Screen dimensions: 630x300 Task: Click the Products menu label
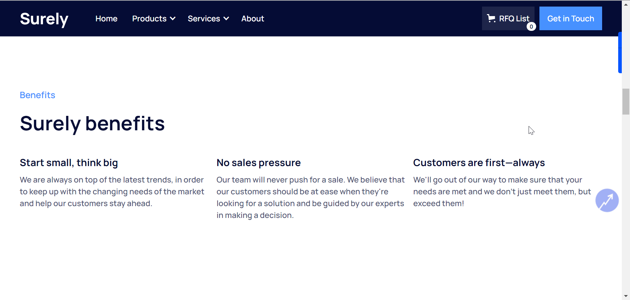click(x=149, y=19)
